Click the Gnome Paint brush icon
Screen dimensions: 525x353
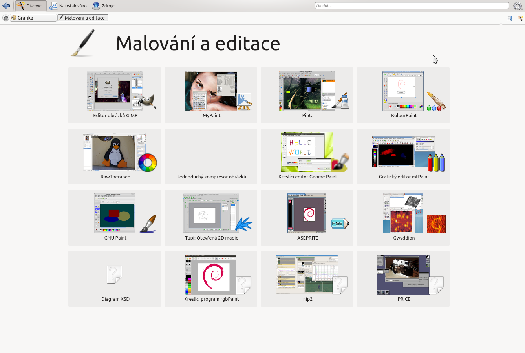(x=340, y=162)
